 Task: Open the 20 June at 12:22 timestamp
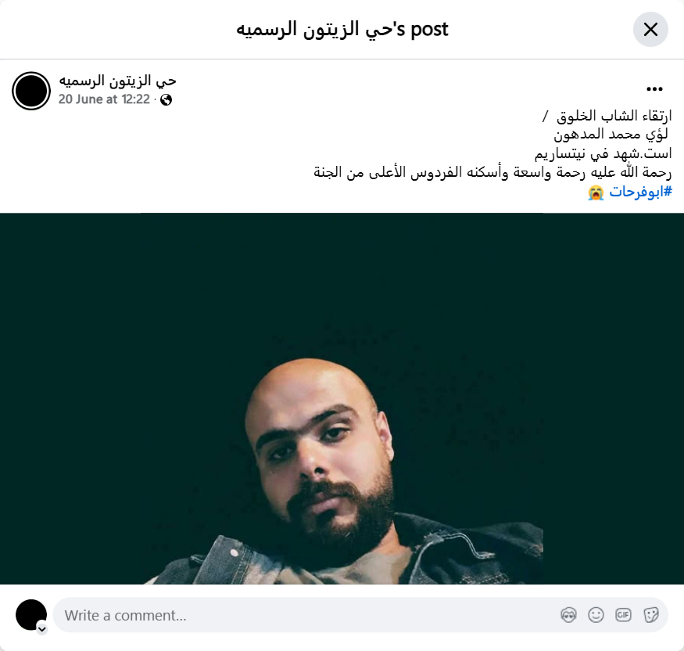[x=104, y=99]
